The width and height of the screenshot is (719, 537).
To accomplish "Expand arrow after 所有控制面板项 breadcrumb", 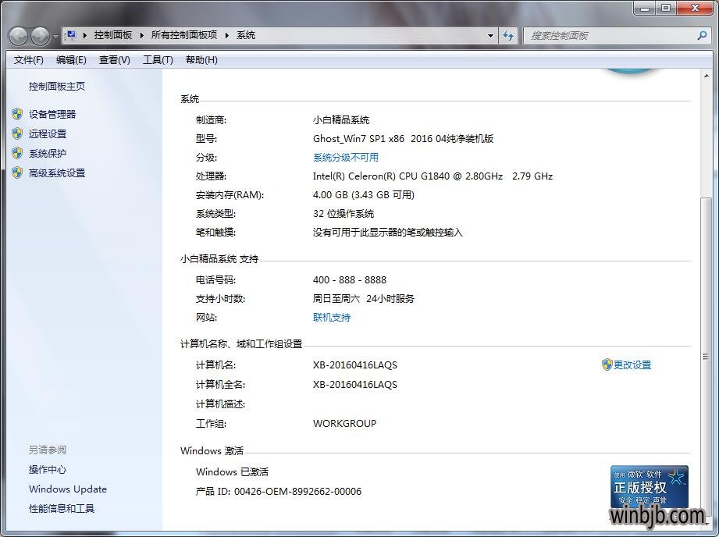I will (226, 35).
